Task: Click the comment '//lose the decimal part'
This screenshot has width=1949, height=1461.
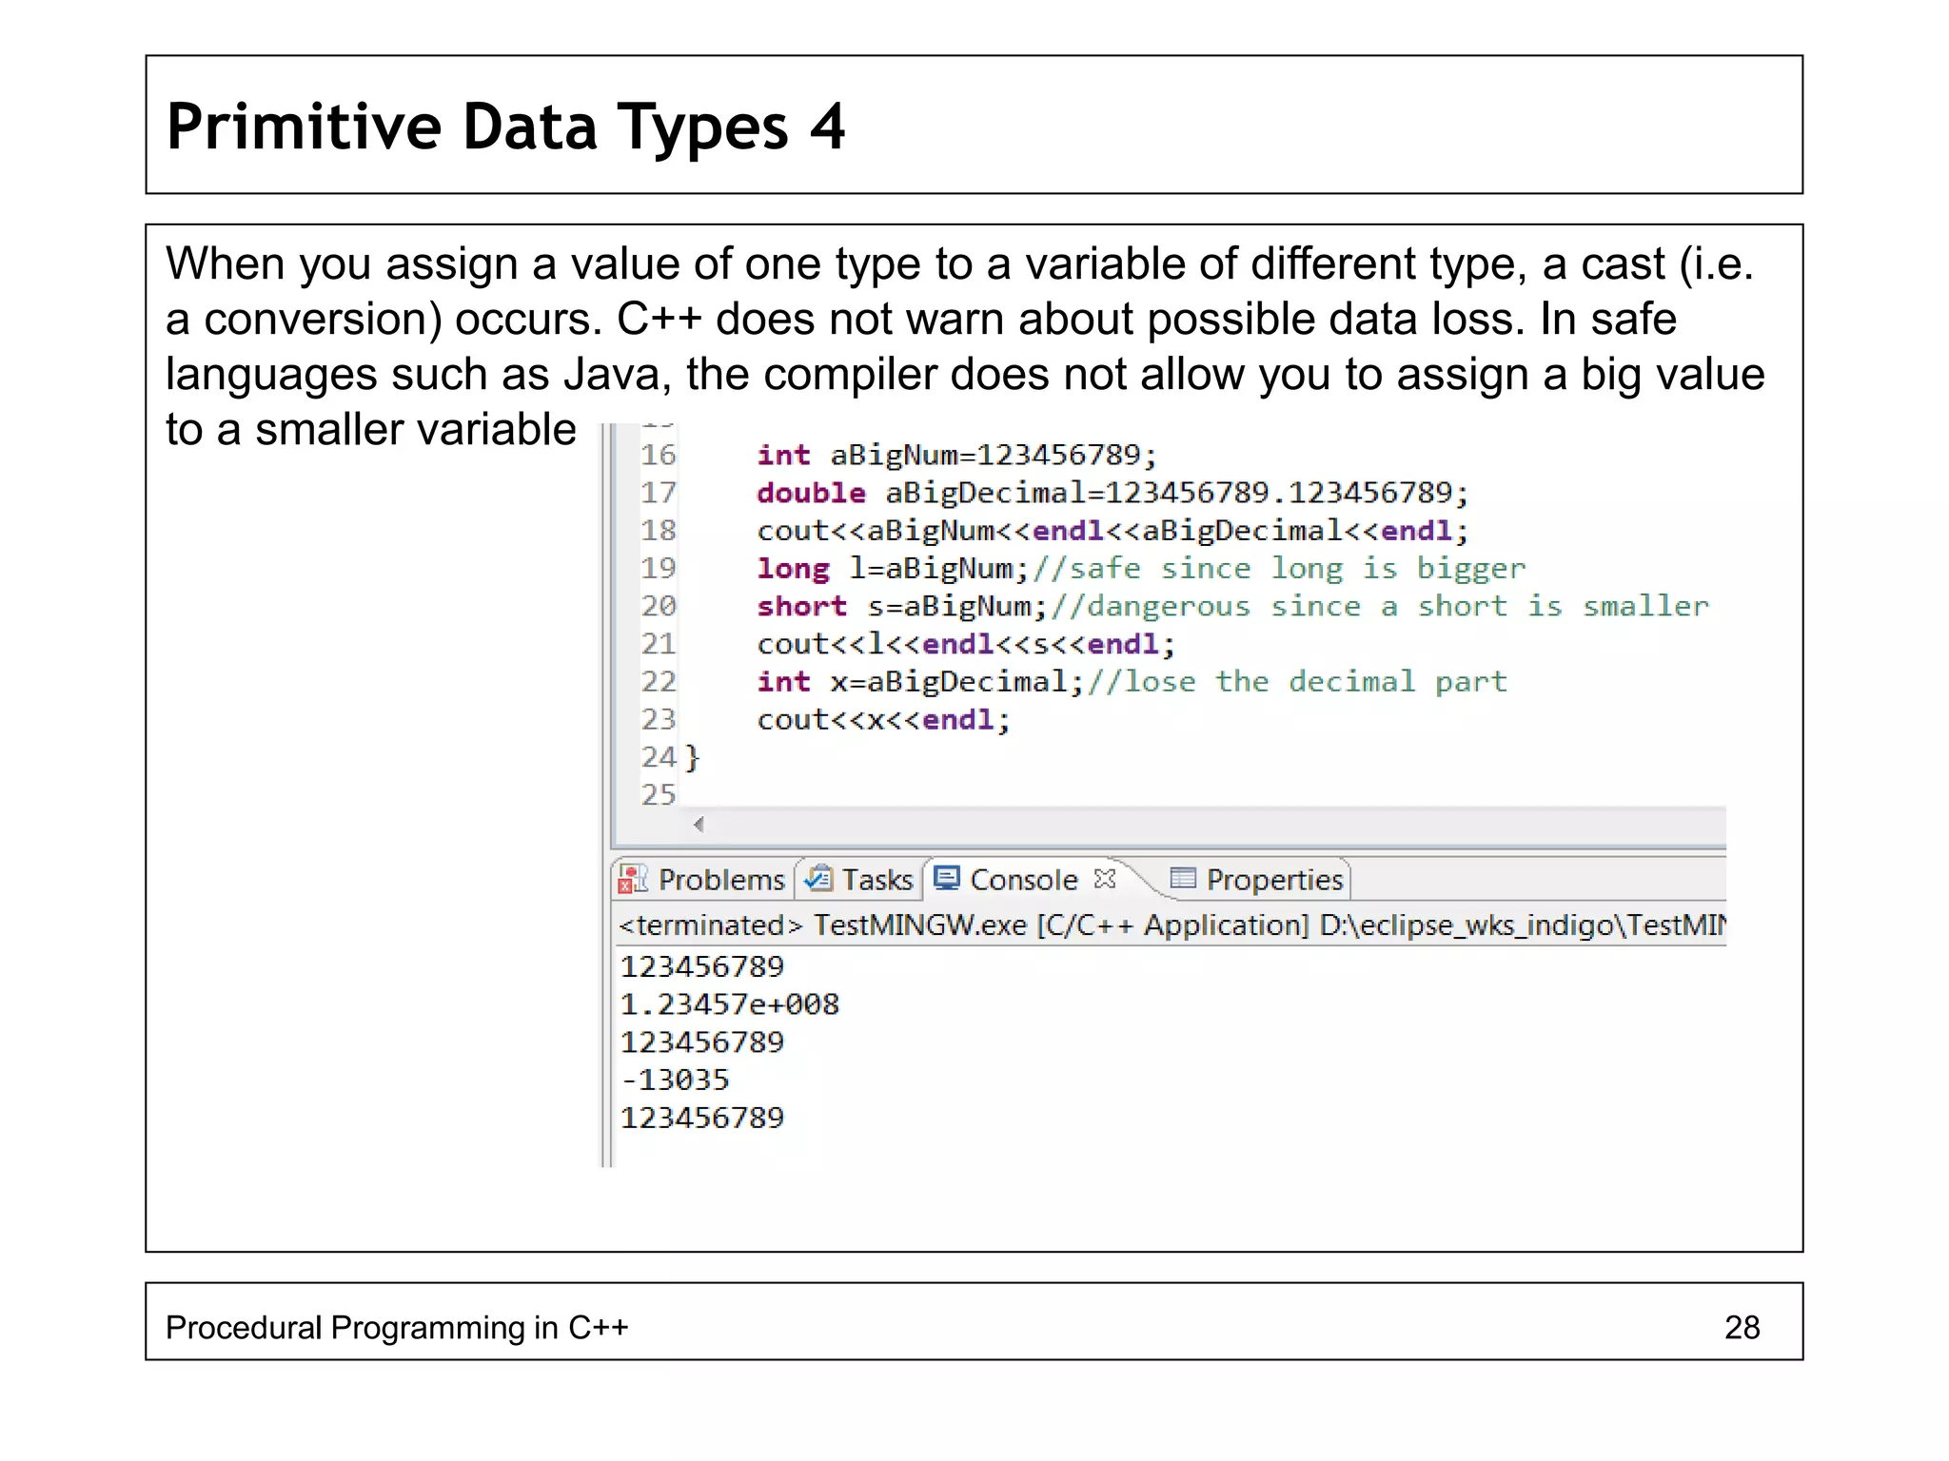Action: pyautogui.click(x=1297, y=682)
